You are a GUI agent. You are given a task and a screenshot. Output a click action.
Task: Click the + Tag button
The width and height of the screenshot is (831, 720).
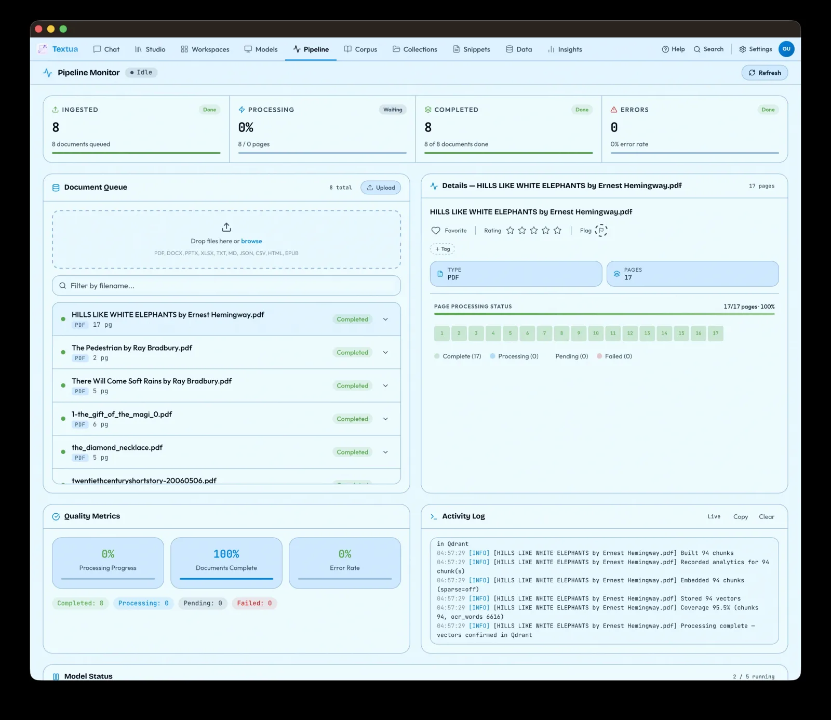443,249
